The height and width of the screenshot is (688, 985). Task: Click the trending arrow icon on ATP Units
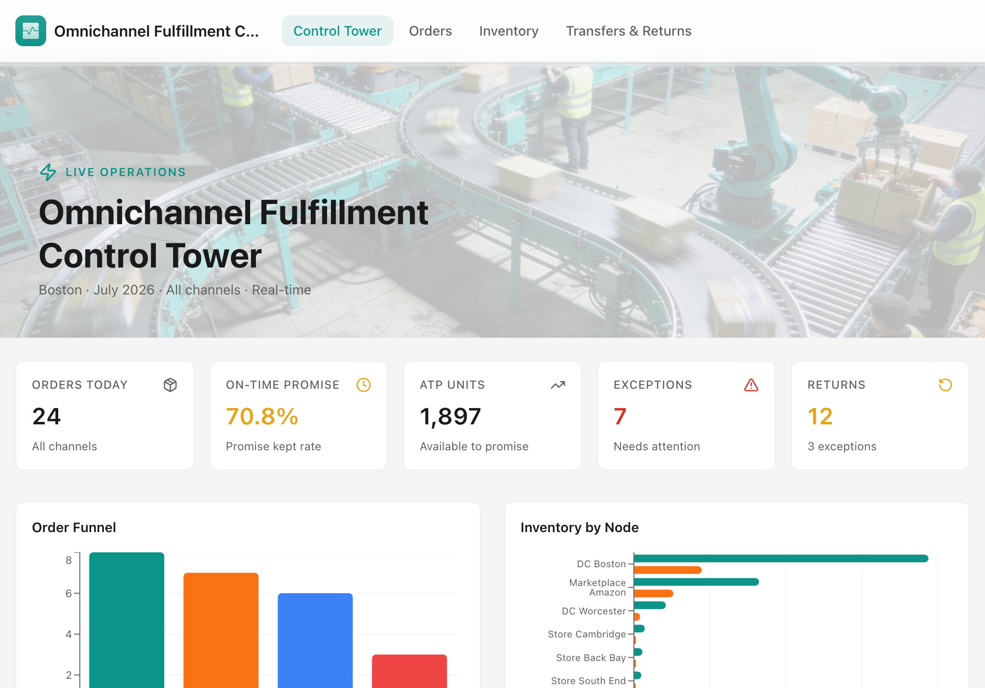(x=558, y=385)
